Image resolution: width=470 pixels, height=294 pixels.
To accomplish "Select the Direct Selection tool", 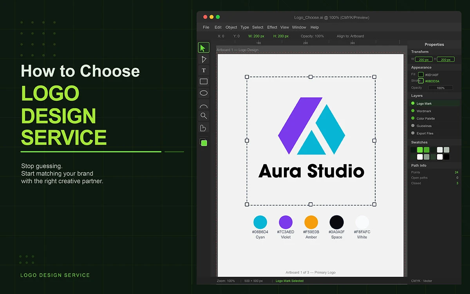I will [x=204, y=59].
